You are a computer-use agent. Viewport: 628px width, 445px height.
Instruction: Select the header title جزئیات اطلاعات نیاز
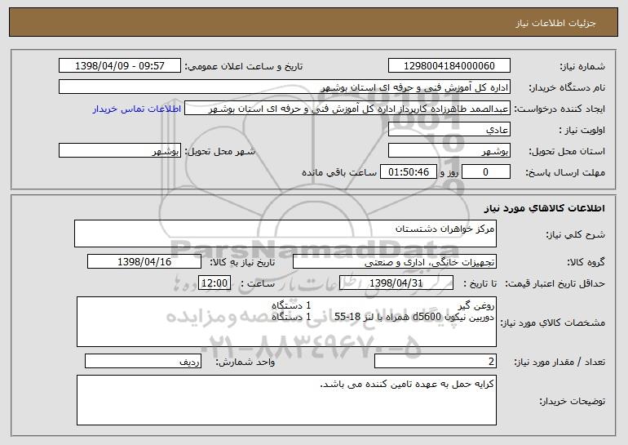click(x=555, y=23)
